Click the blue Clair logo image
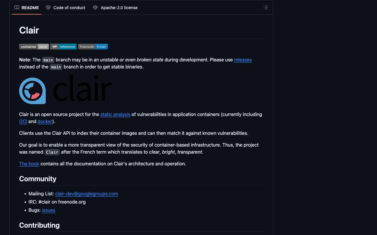The image size is (377, 235). tap(32, 91)
